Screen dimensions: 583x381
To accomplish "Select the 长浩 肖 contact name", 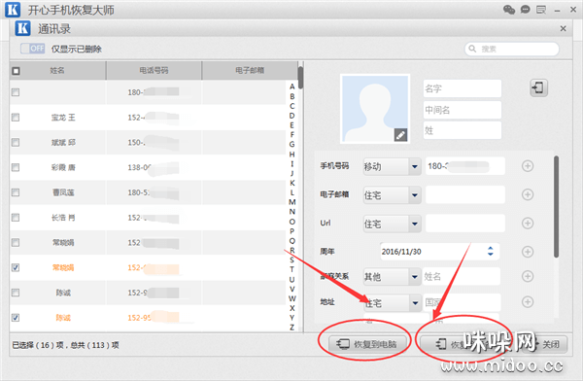I will click(x=63, y=218).
